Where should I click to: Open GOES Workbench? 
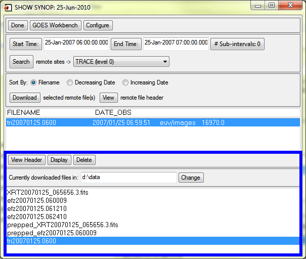point(56,25)
